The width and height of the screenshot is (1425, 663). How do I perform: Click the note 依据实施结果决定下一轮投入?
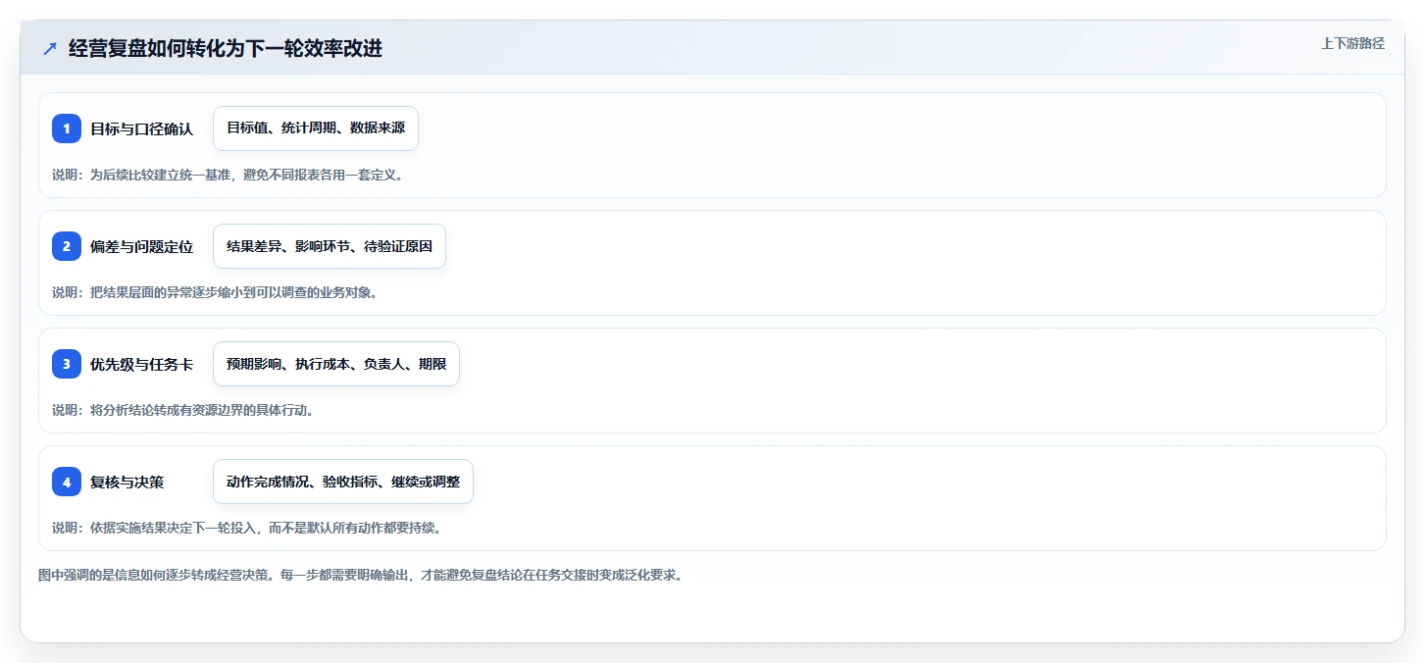(173, 528)
